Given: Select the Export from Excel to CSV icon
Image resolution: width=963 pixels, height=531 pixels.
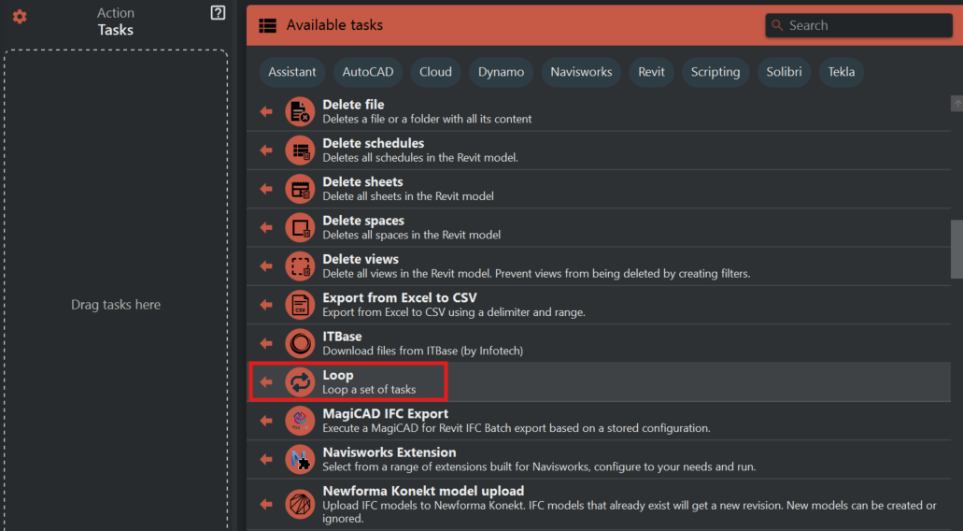Looking at the screenshot, I should click(x=300, y=305).
